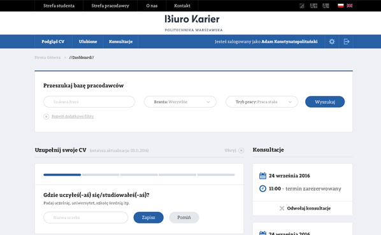Image resolution: width=381 pixels, height=235 pixels.
Task: Decrease font size with A- icon
Action: click(326, 6)
